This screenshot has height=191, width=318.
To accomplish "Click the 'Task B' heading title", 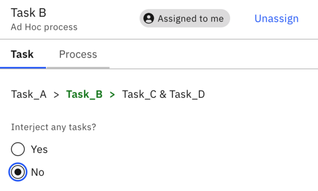I will tap(29, 13).
